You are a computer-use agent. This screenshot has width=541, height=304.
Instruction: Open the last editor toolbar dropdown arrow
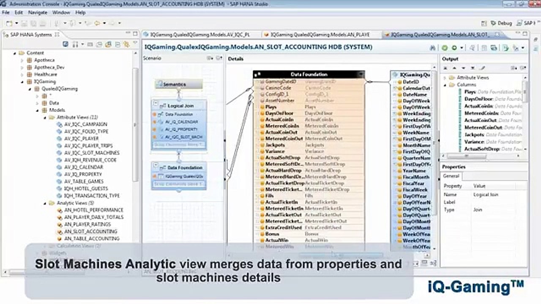click(523, 48)
